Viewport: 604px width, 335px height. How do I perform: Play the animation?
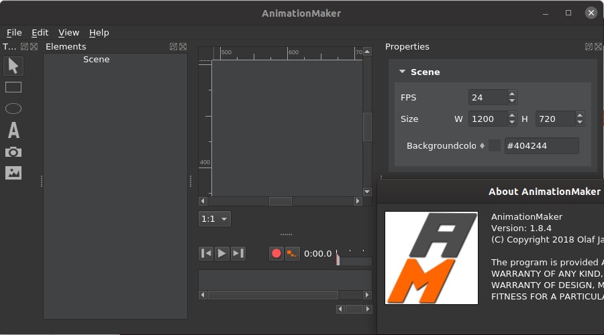click(222, 253)
